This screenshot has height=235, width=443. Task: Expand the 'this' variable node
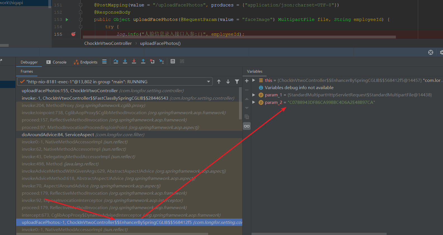[x=254, y=80]
